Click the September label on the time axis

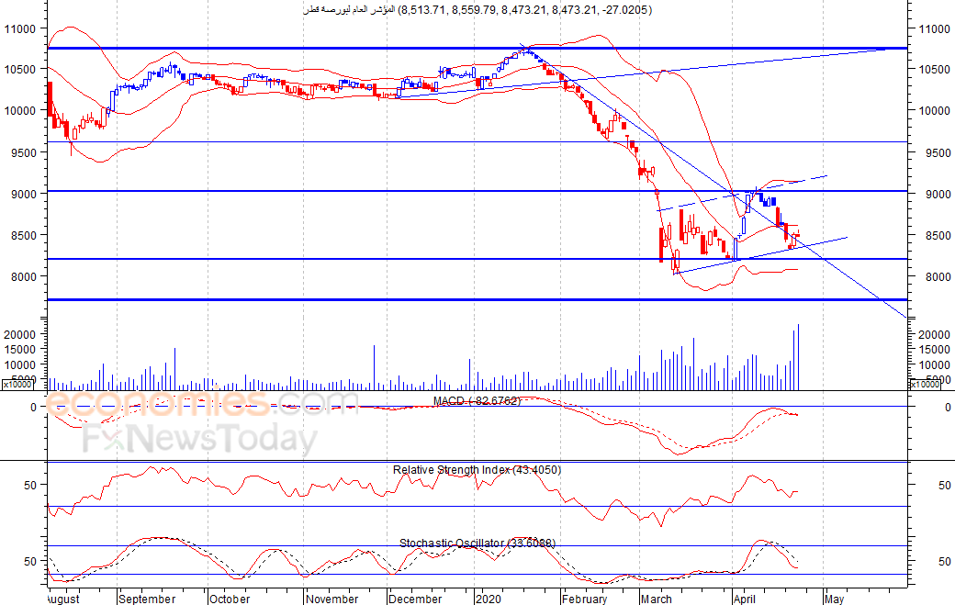[x=147, y=599]
